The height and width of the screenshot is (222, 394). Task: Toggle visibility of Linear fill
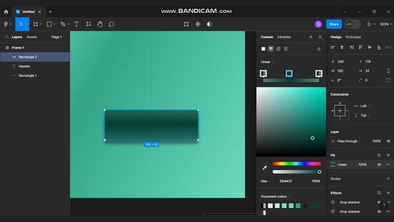tap(379, 165)
